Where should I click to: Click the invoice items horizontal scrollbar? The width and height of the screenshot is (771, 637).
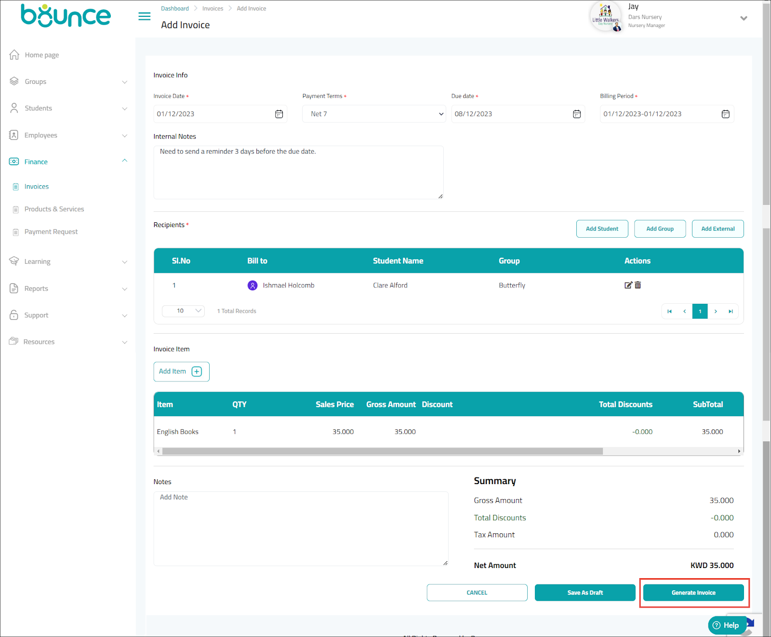tap(383, 451)
